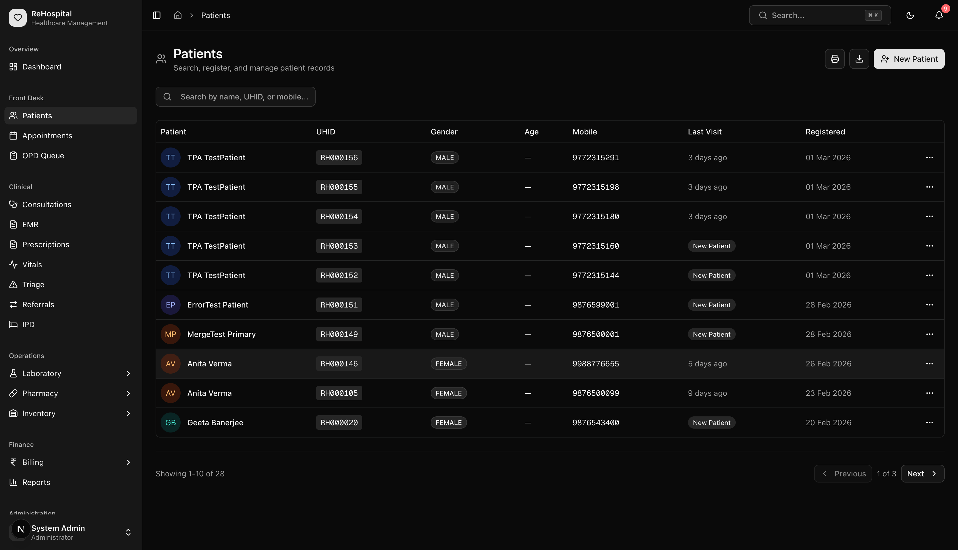This screenshot has width=958, height=550.
Task: Click UHID badge RH000146
Action: (339, 363)
